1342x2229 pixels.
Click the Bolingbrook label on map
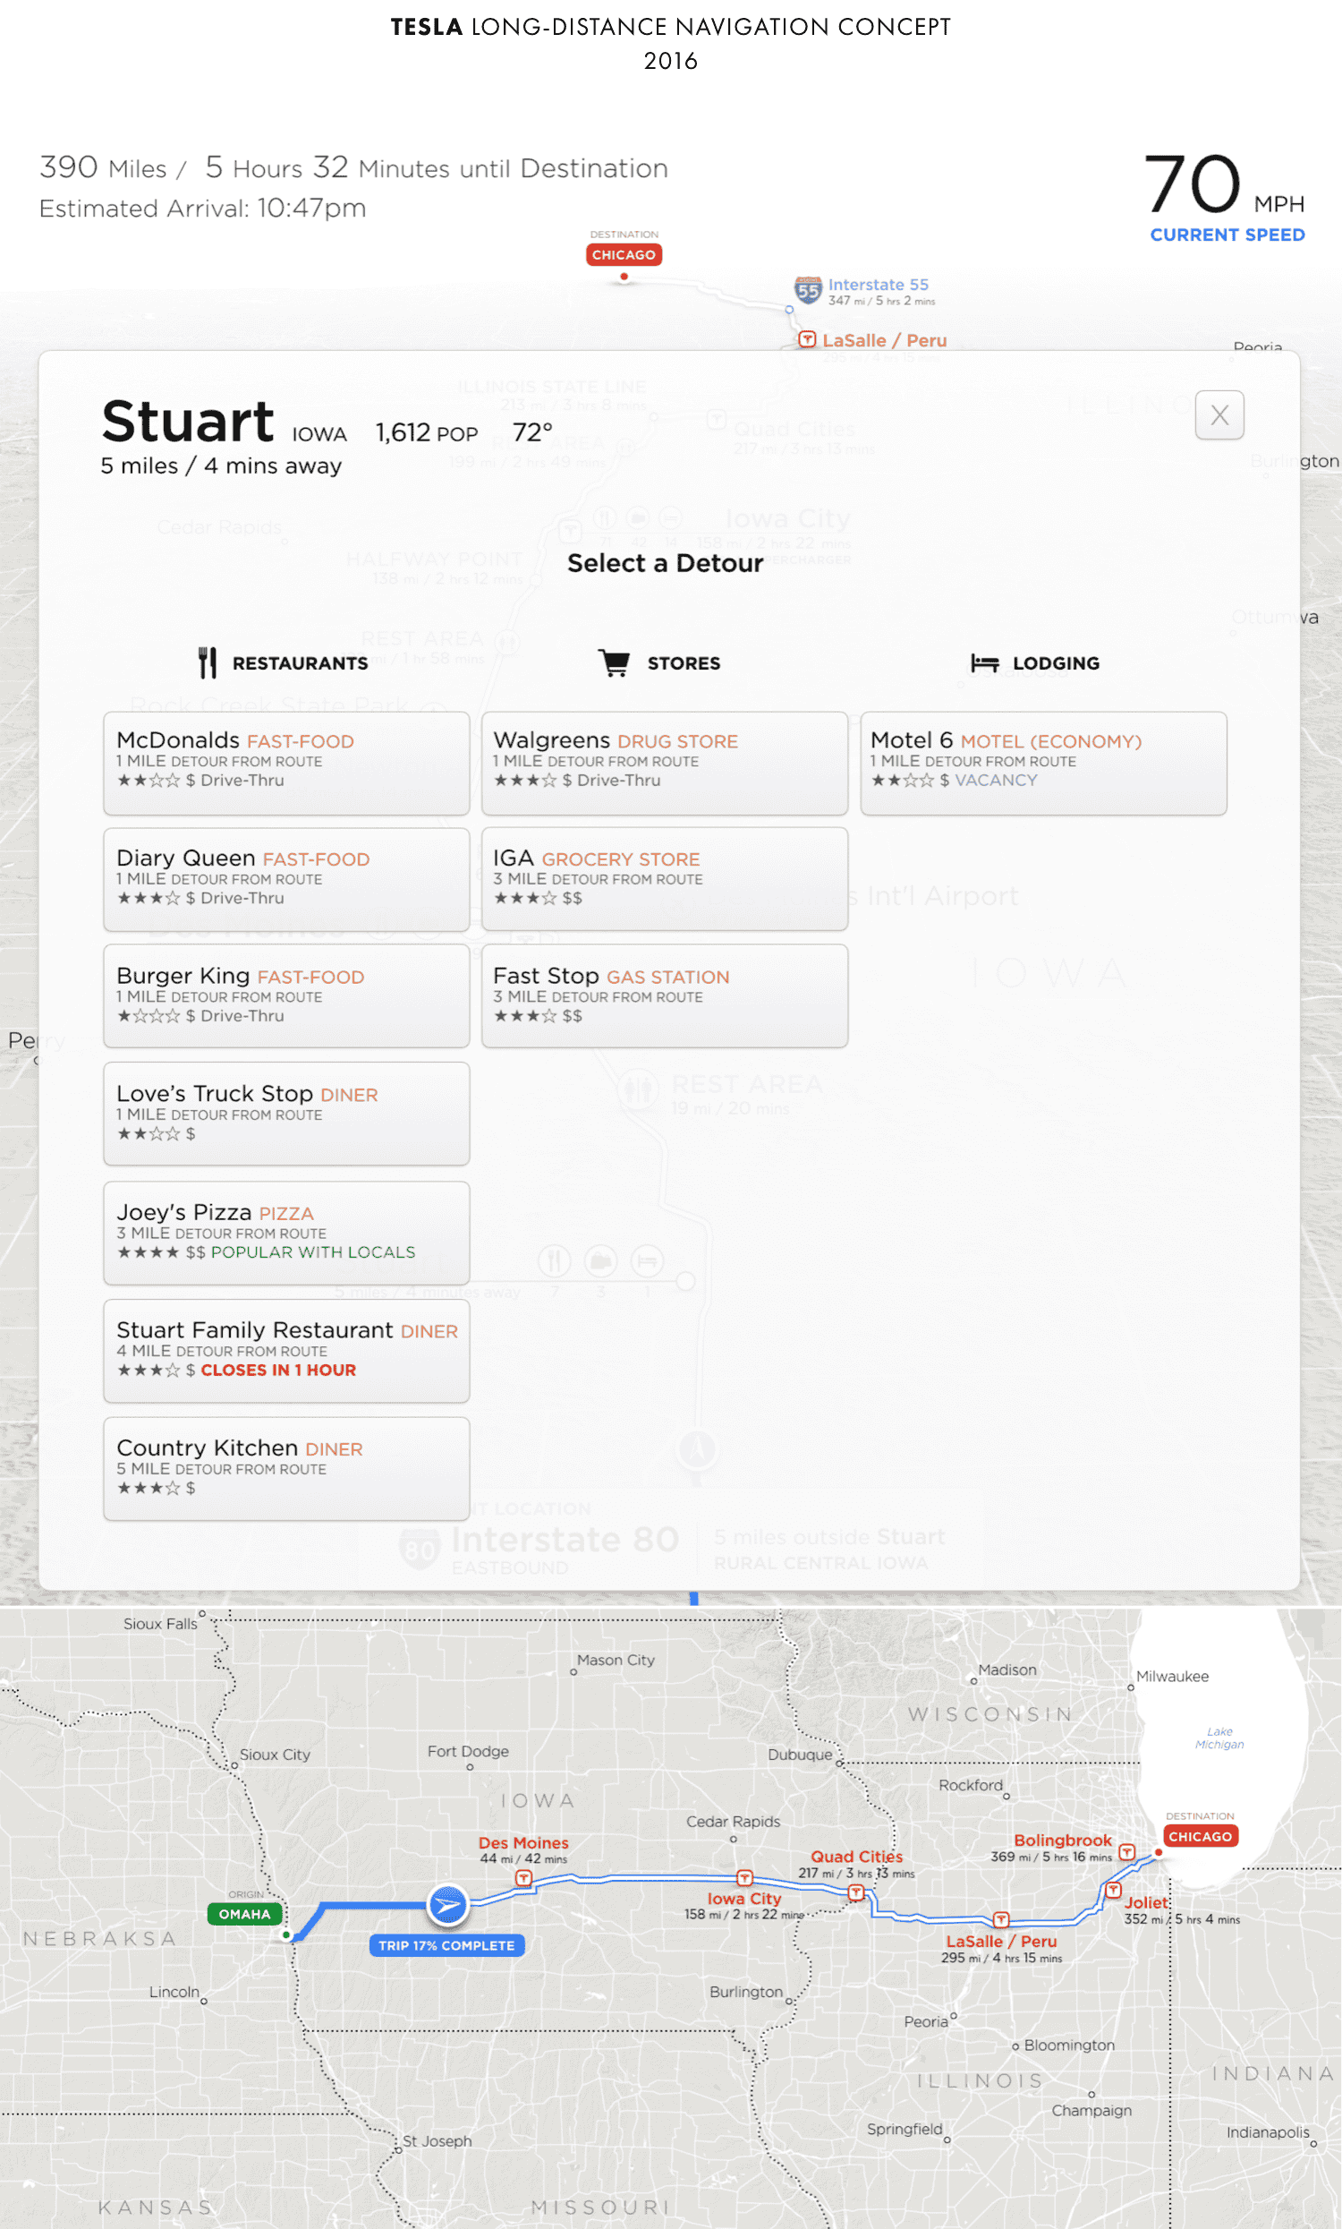tap(1063, 1840)
